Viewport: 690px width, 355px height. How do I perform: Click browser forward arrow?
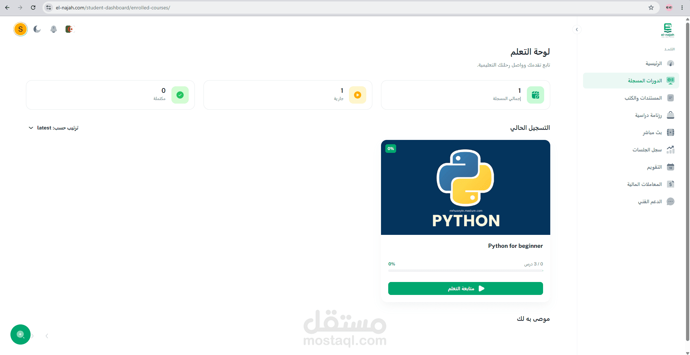(20, 8)
